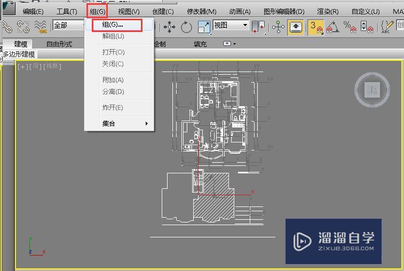The width and height of the screenshot is (404, 271).
Task: Open the 视图 reference coordinate dropdown
Action: [231, 25]
